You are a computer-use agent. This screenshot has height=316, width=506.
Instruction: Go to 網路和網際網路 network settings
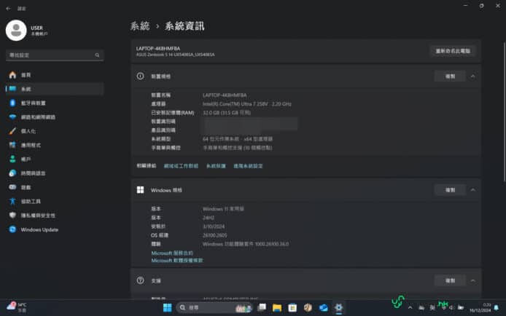pos(38,116)
